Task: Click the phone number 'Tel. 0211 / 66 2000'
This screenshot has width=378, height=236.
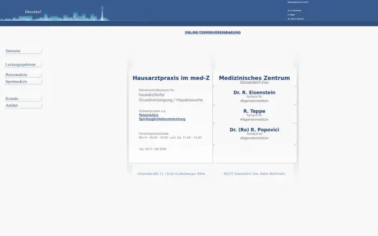Action: tap(152, 149)
